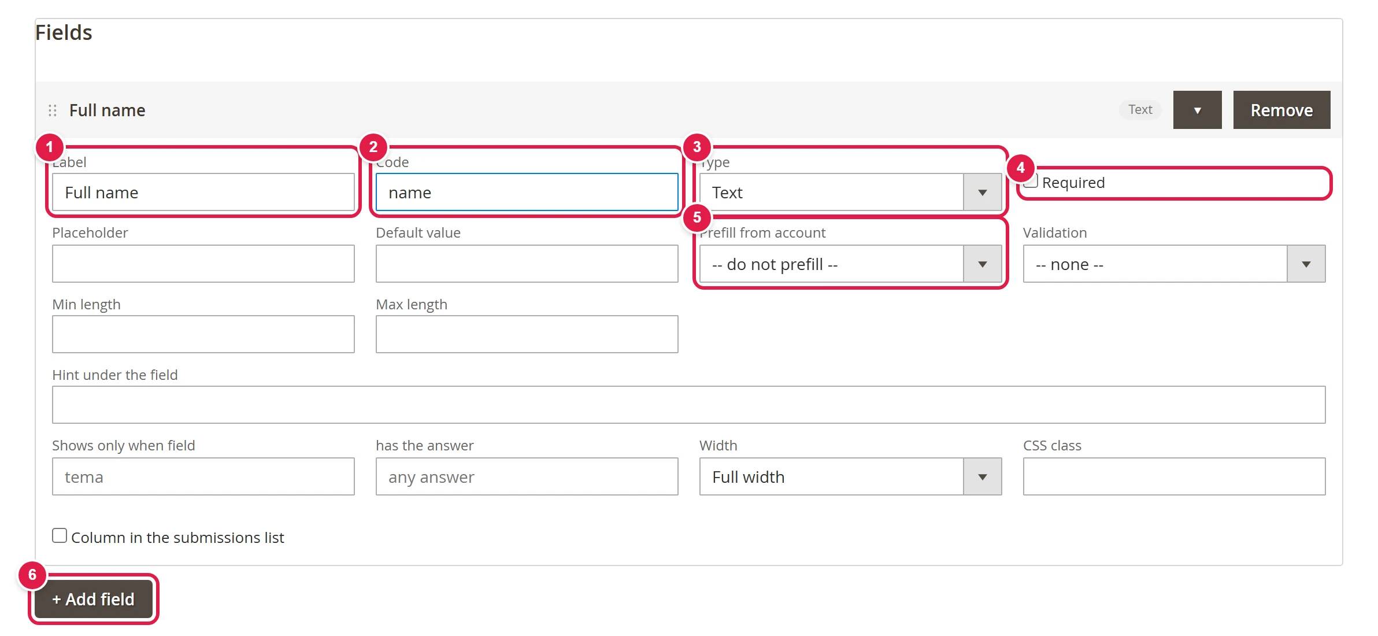
Task: Open the Prefill from account dropdown
Action: [x=851, y=264]
